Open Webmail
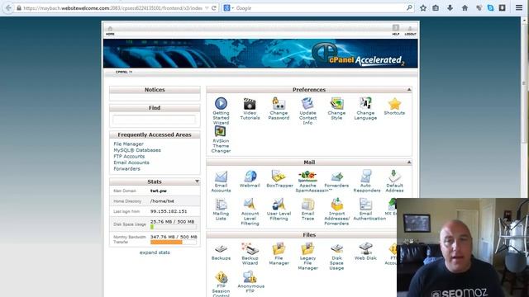The height and width of the screenshot is (297, 529). point(250,177)
